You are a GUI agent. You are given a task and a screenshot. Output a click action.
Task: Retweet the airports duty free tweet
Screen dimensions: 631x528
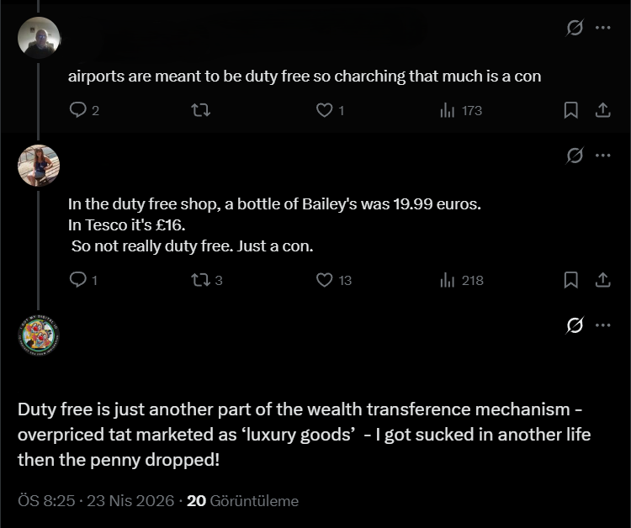pyautogui.click(x=201, y=110)
